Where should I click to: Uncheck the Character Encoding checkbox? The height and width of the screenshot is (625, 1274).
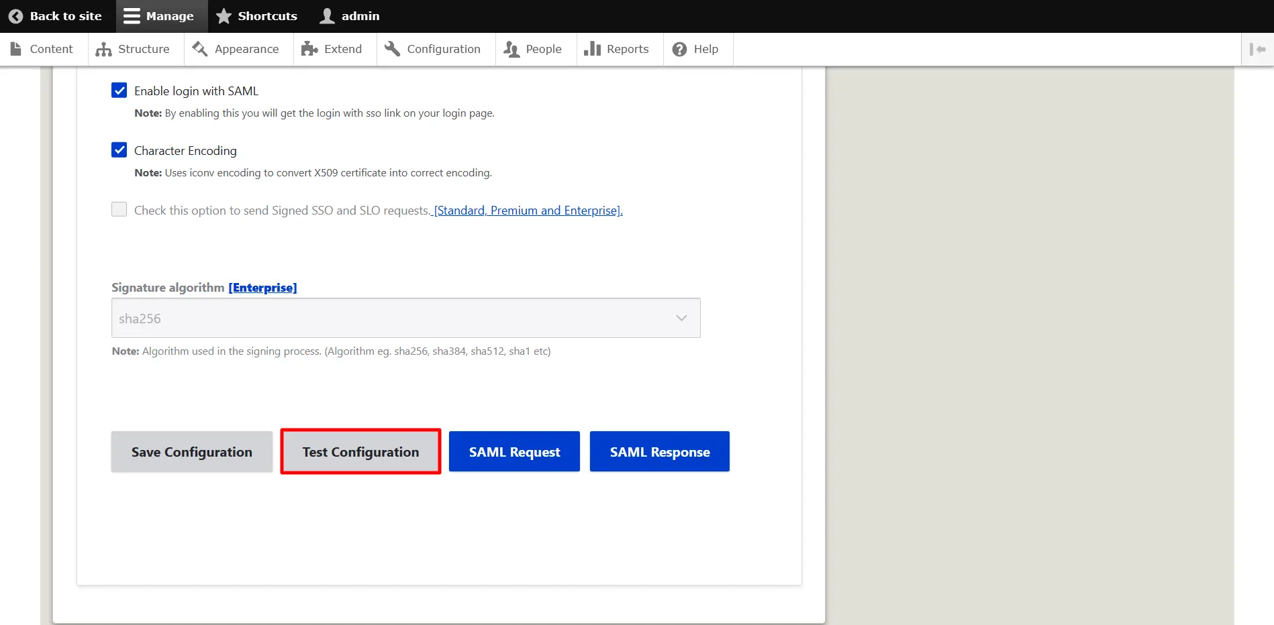click(x=119, y=150)
